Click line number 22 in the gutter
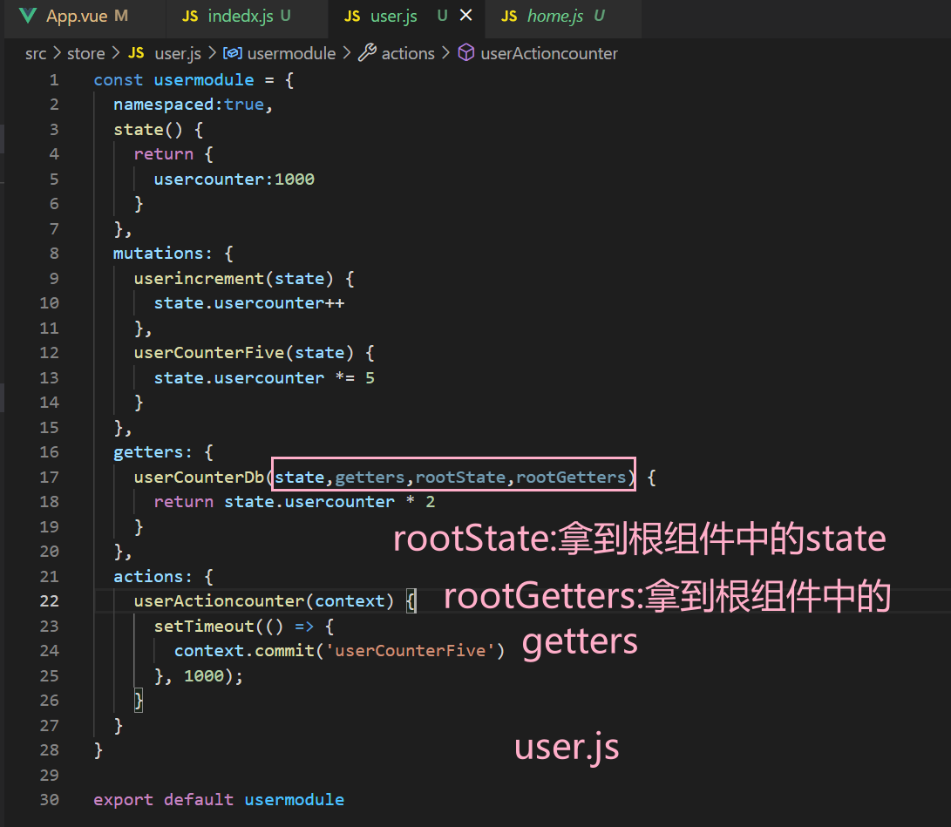The height and width of the screenshot is (827, 951). 49,600
